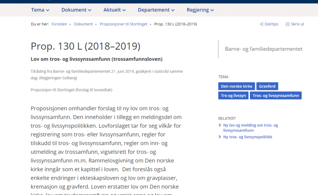Expand the Departement dropdown

(156, 10)
